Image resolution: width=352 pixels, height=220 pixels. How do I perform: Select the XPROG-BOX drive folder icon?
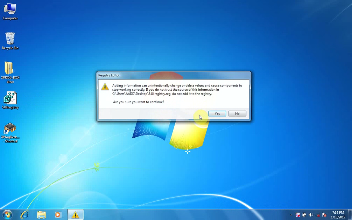click(10, 72)
